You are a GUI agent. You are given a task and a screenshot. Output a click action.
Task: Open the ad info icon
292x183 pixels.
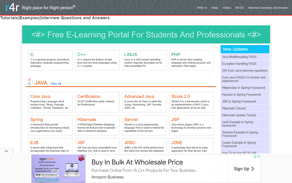coord(255,157)
